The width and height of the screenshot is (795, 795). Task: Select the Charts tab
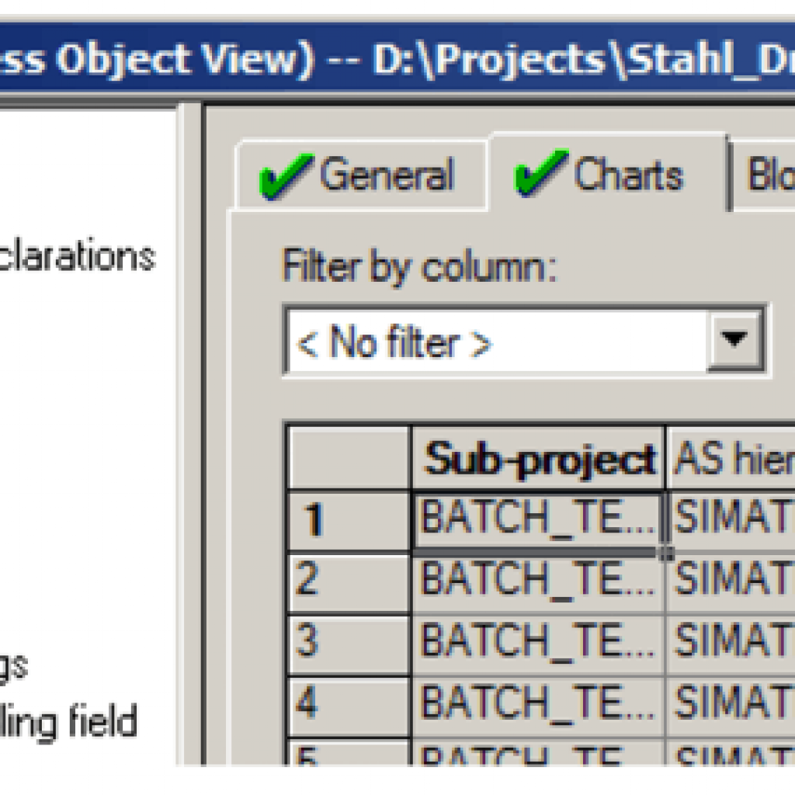tap(609, 173)
